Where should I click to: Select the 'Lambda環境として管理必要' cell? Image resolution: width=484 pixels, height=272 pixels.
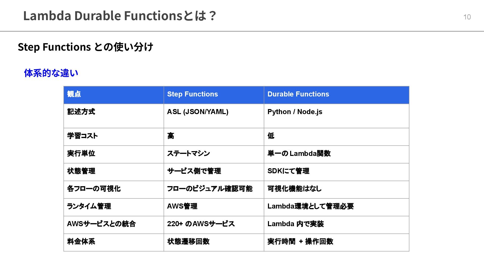(x=310, y=206)
